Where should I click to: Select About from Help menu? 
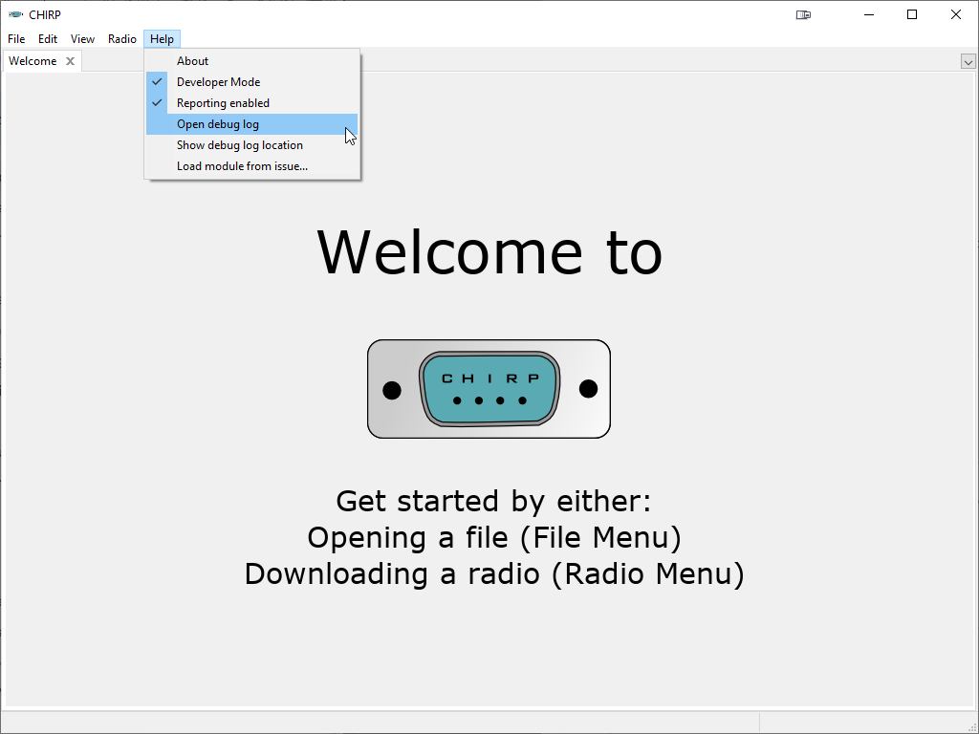pyautogui.click(x=251, y=61)
